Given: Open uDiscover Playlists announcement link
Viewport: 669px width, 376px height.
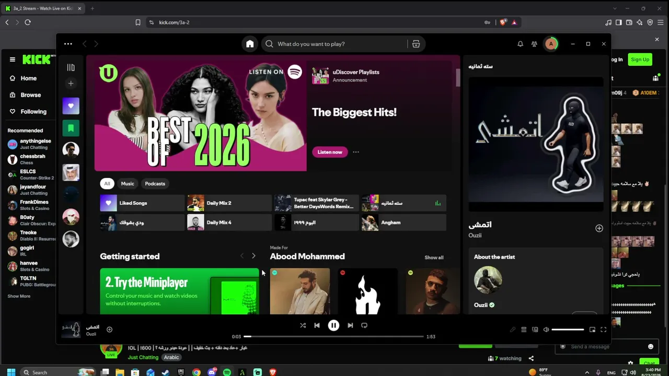Looking at the screenshot, I should [x=356, y=72].
